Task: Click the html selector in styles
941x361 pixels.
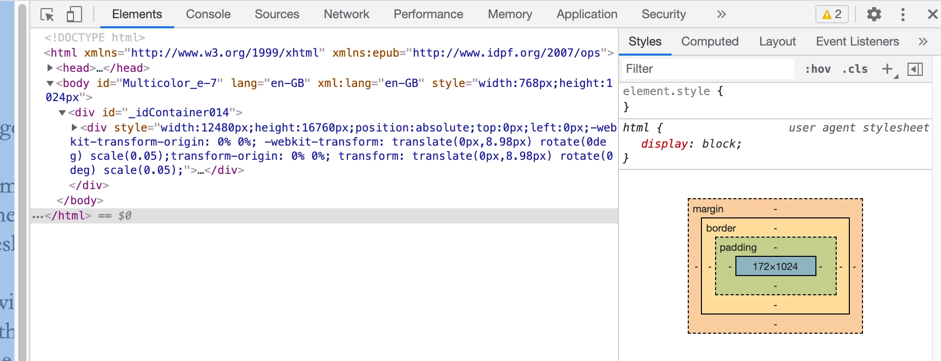Action: point(636,127)
